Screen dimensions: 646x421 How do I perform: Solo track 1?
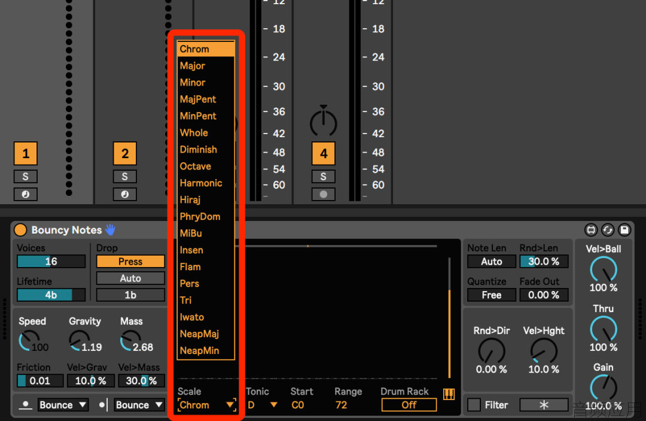pos(26,177)
